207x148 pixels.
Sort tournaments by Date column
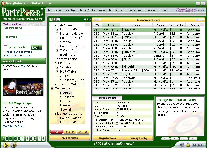point(111,25)
